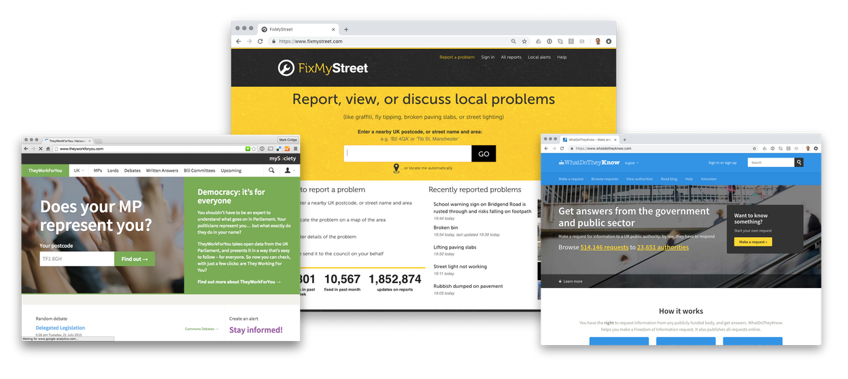Bookmark theyworkforyou.com with the star icon
This screenshot has width=848, height=379.
(254, 149)
